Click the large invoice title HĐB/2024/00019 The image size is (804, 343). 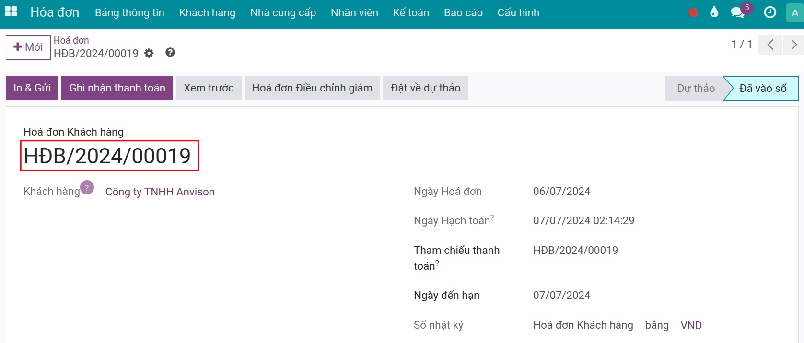tap(108, 156)
